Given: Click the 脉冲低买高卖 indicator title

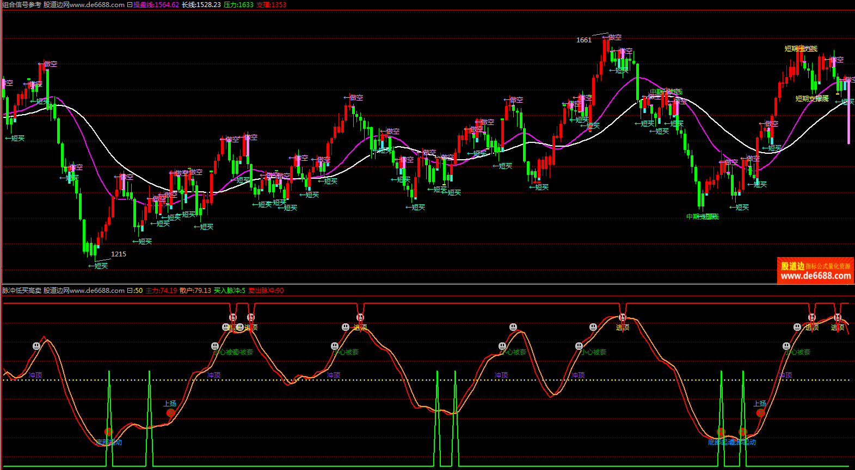Looking at the screenshot, I should [x=22, y=291].
